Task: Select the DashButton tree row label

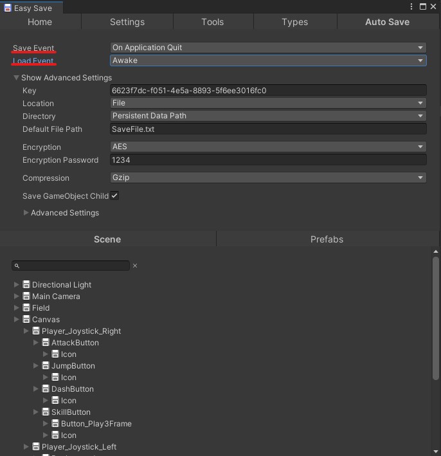Action: tap(73, 389)
